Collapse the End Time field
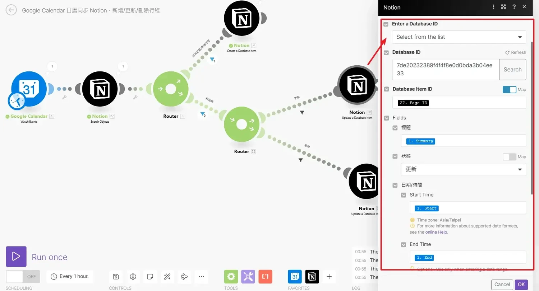The width and height of the screenshot is (539, 291). (404, 244)
